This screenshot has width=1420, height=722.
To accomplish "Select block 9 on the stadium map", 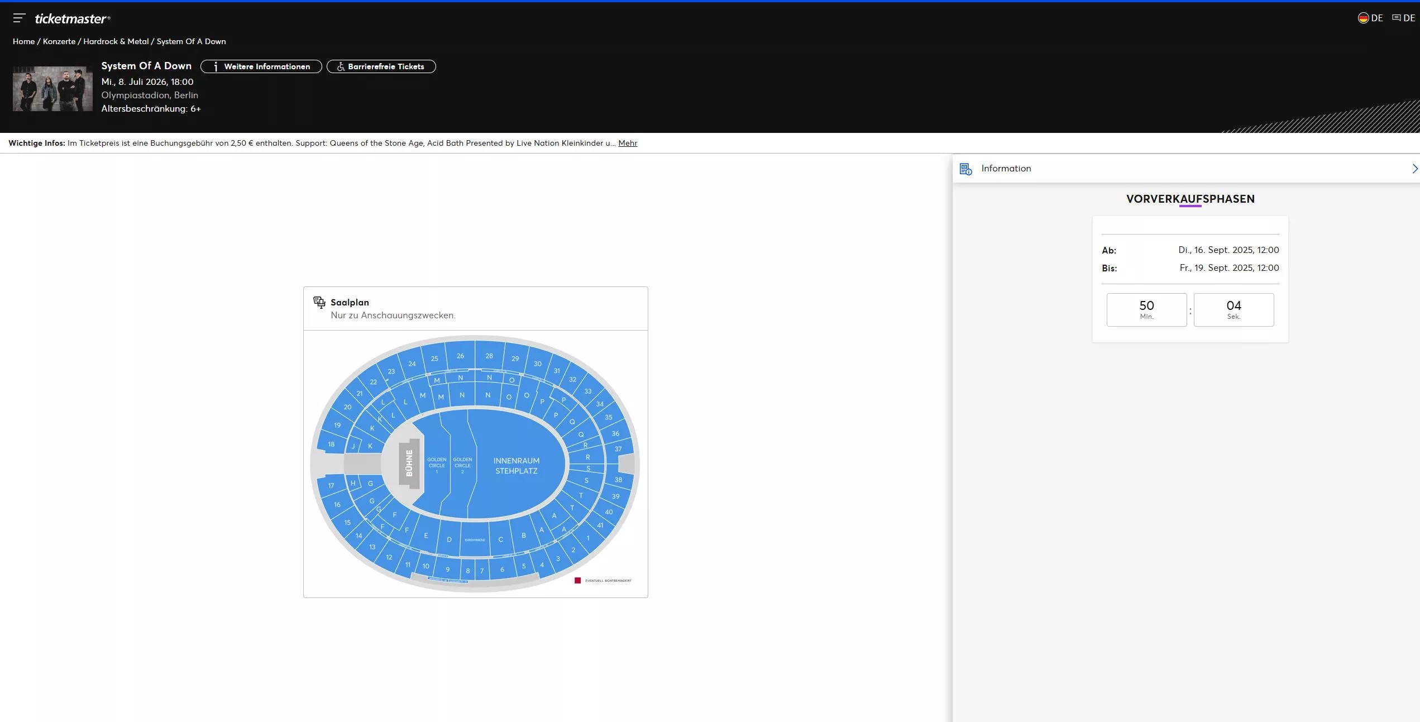I will (447, 570).
